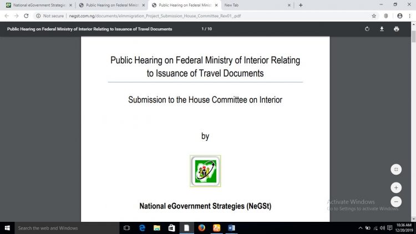Open the Action Center notifications
416x234 pixels.
390,228
